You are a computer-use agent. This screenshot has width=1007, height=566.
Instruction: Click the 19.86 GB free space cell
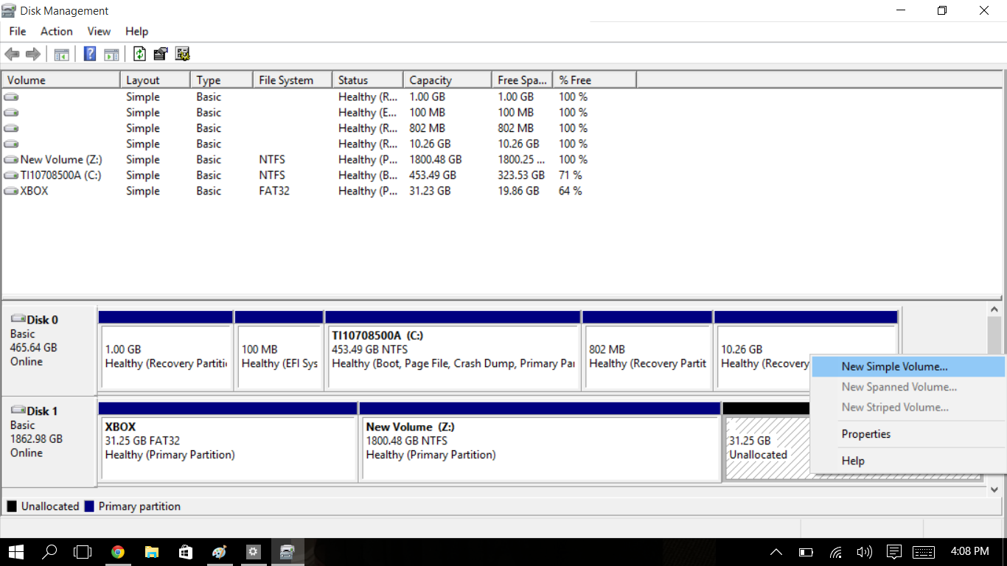518,190
